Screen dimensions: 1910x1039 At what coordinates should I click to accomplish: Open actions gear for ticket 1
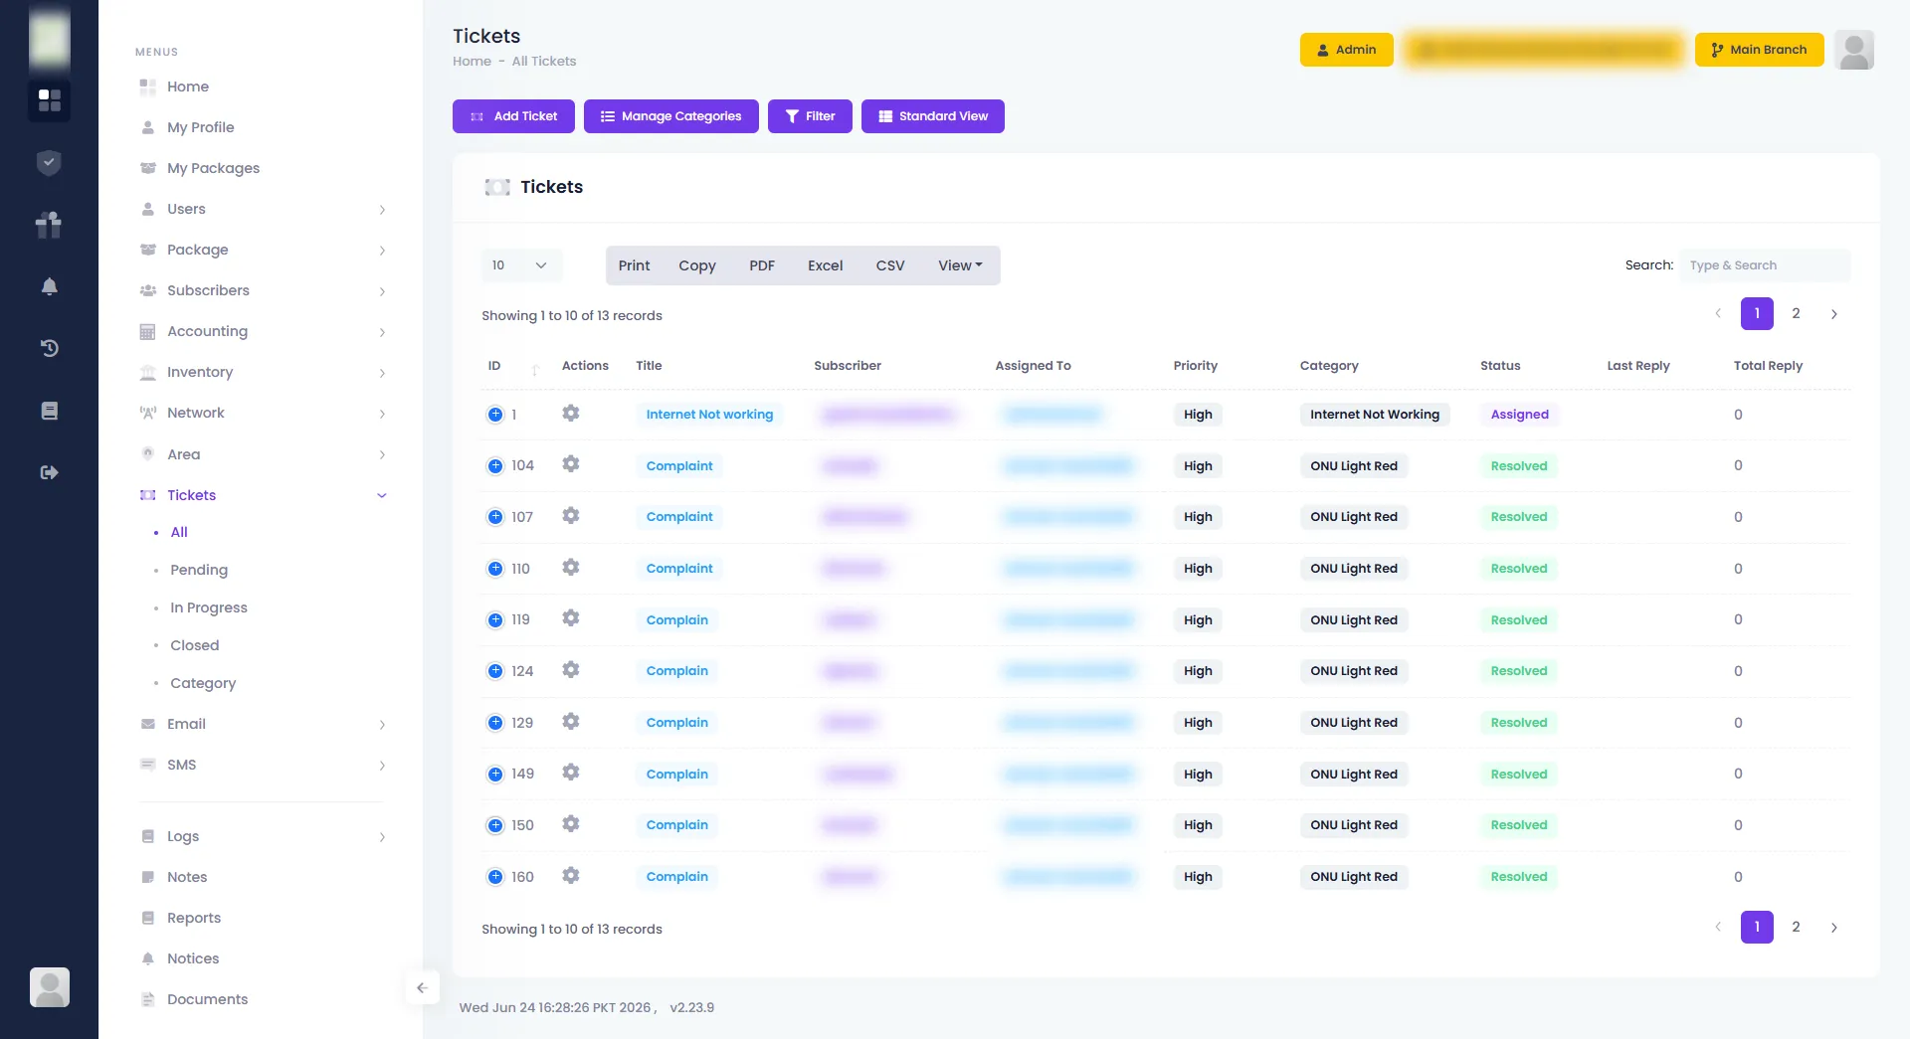(570, 413)
